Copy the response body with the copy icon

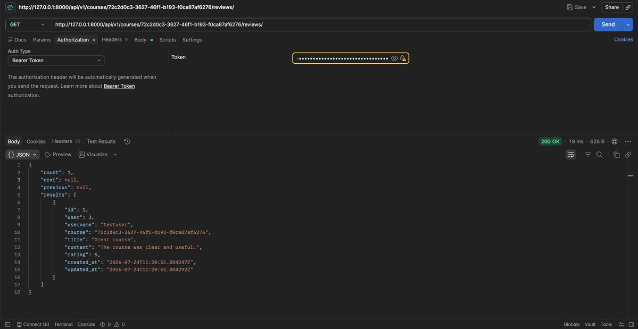616,155
